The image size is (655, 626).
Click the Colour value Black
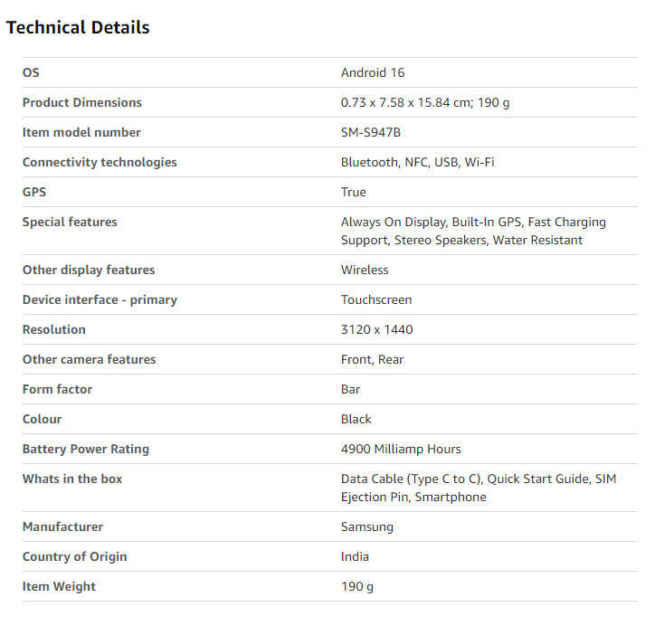coord(356,419)
